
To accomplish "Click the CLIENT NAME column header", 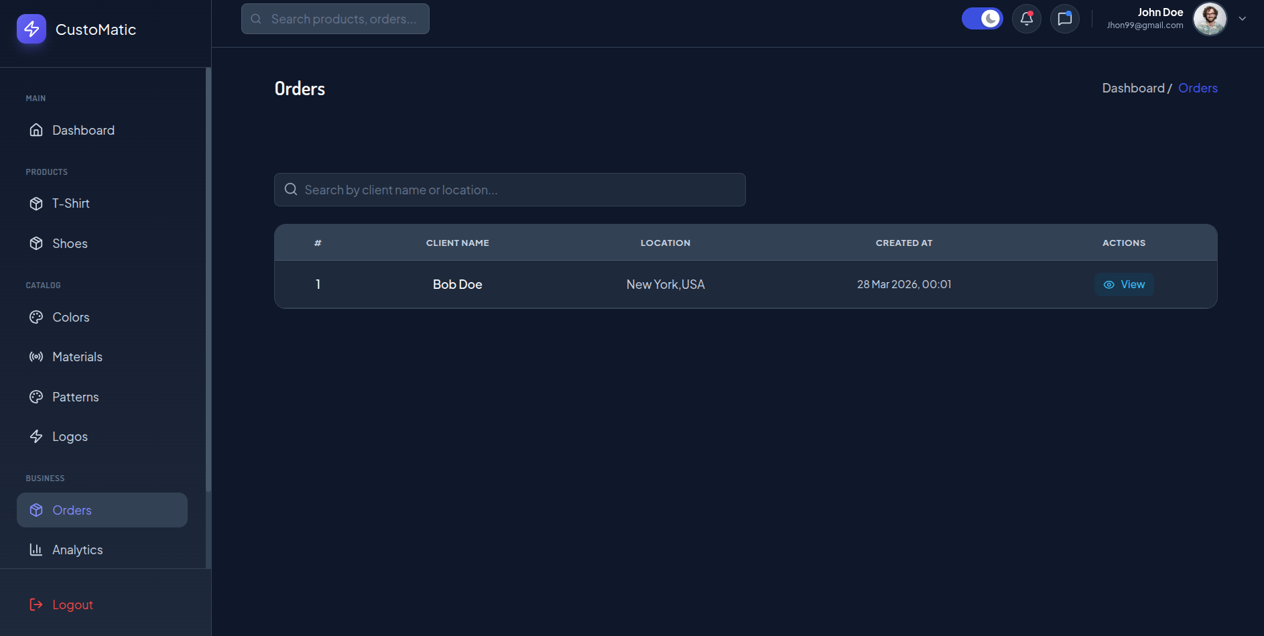I will 458,243.
